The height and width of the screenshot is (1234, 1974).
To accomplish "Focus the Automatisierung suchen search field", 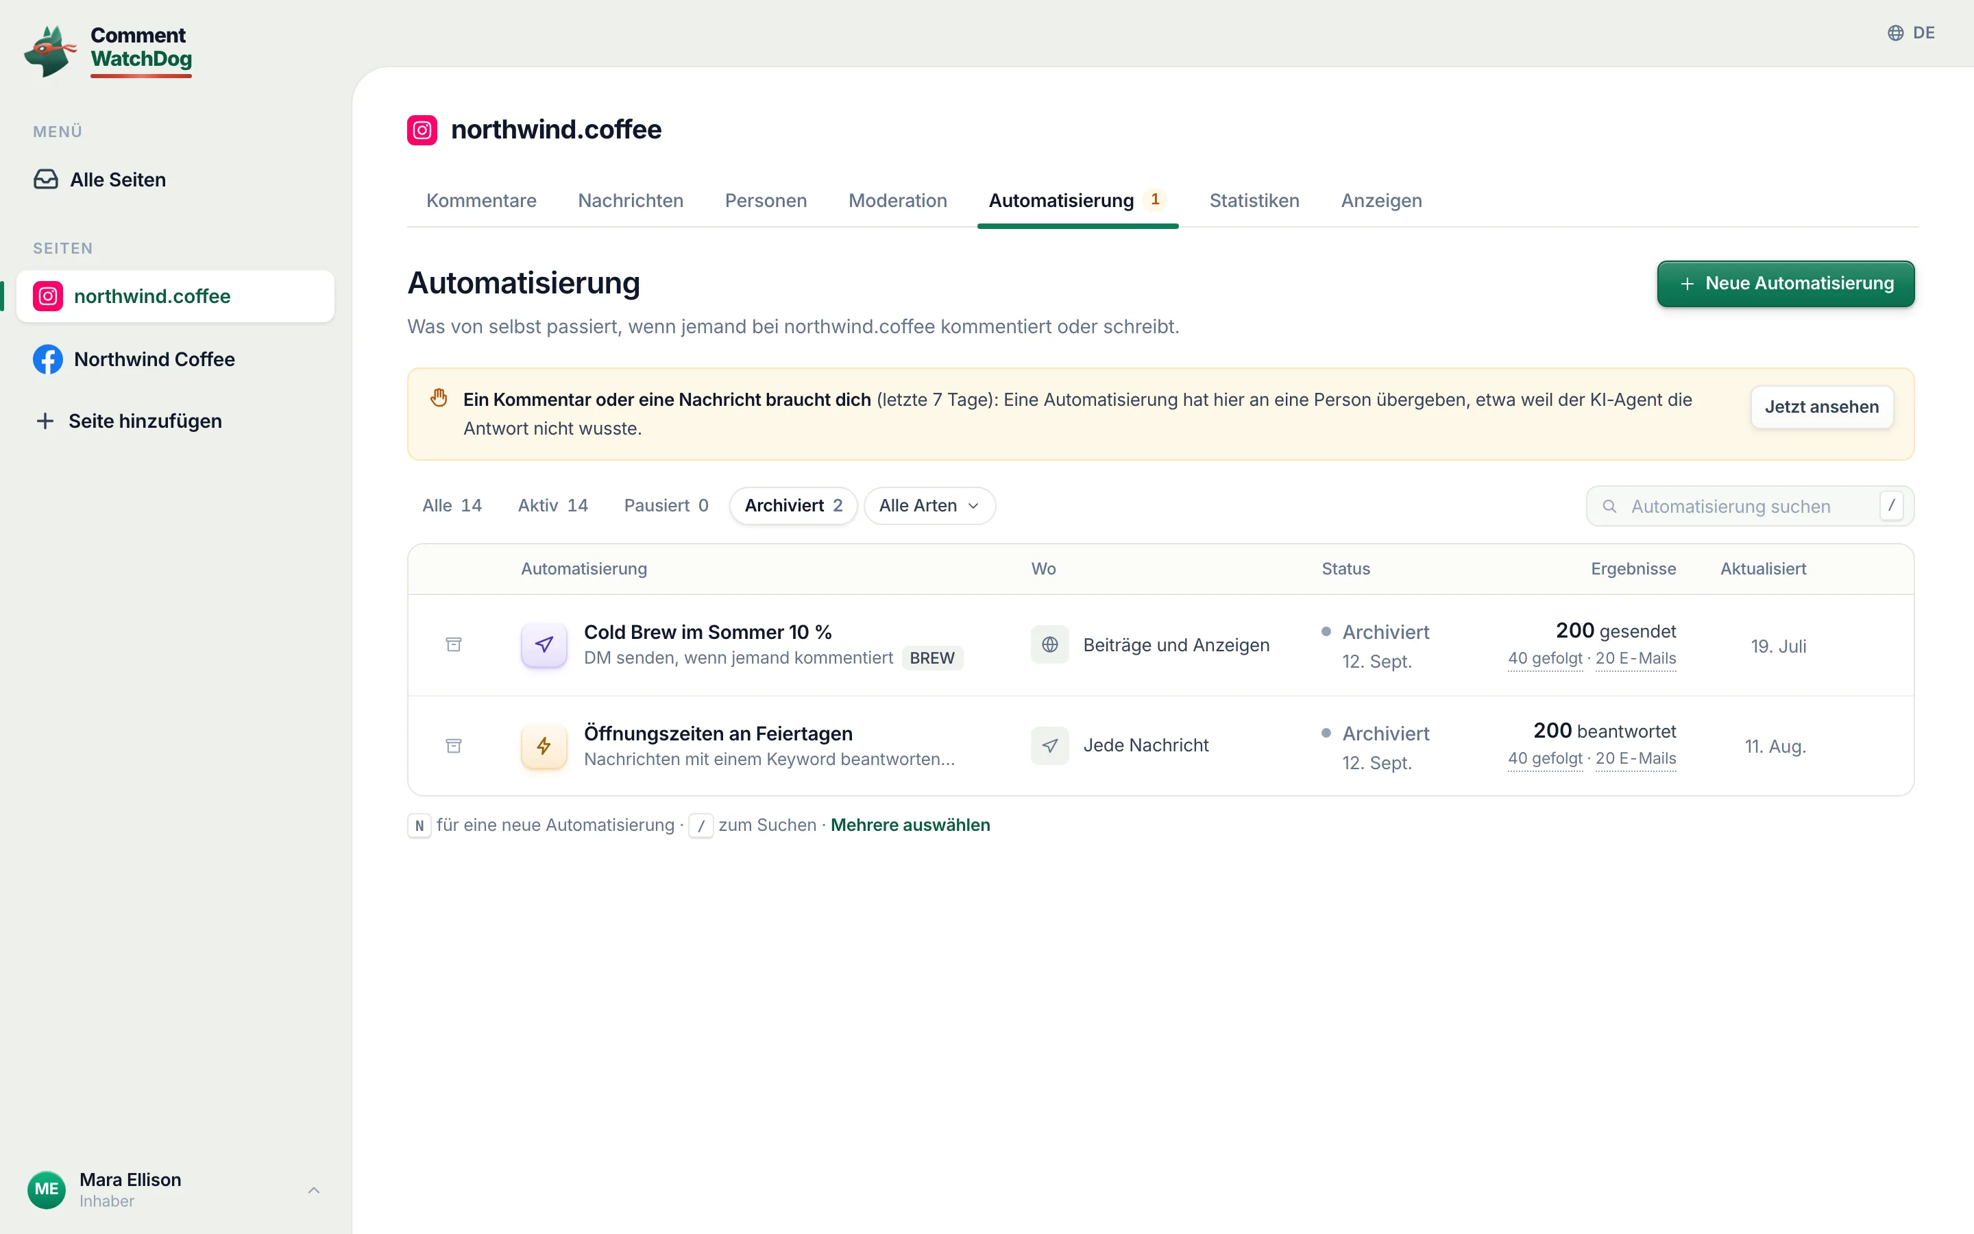I will tap(1750, 507).
